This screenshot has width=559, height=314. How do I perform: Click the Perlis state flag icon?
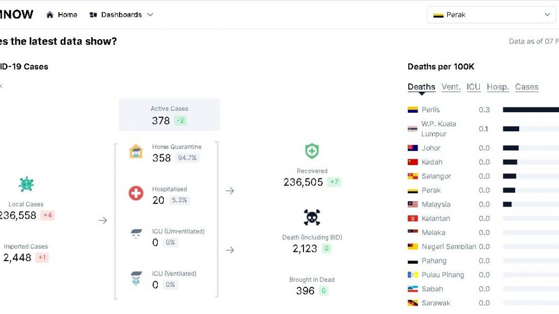413,110
